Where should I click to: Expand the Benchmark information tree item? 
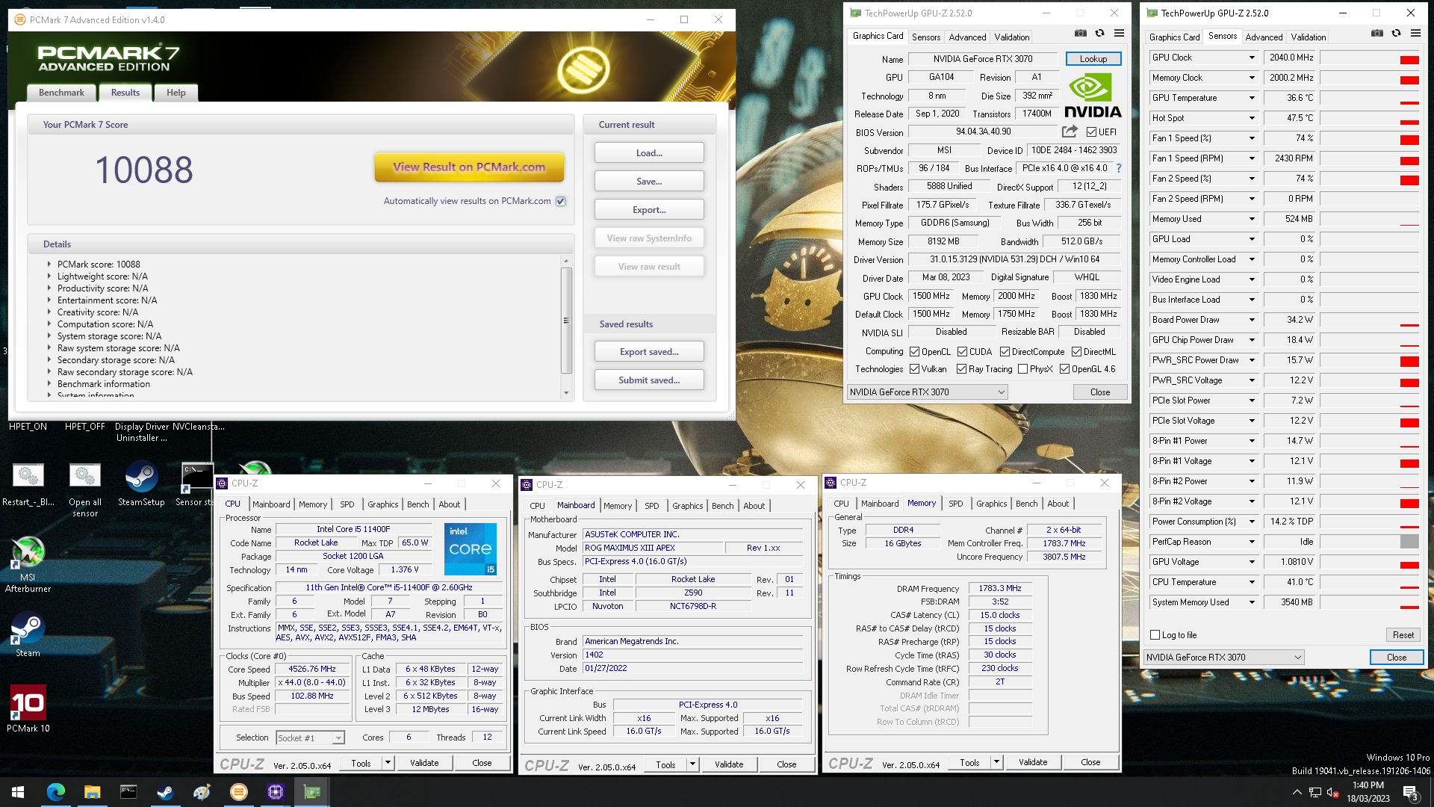[x=49, y=383]
